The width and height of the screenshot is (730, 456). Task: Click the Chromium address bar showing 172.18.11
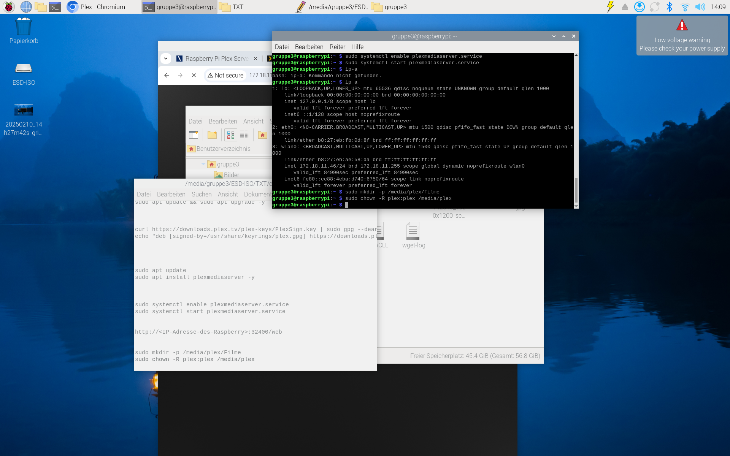tap(260, 75)
